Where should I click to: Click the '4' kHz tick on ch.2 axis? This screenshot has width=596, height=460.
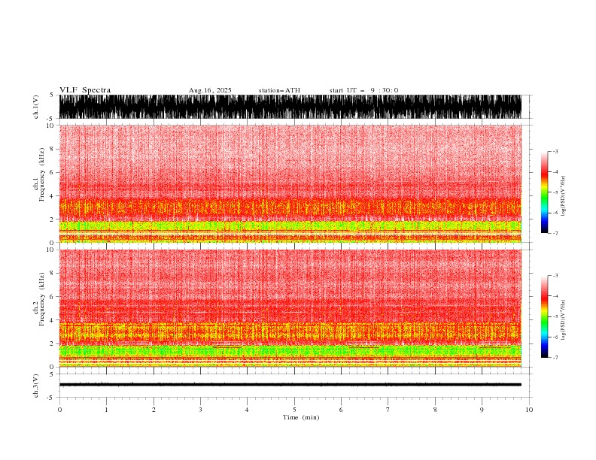tap(52, 320)
